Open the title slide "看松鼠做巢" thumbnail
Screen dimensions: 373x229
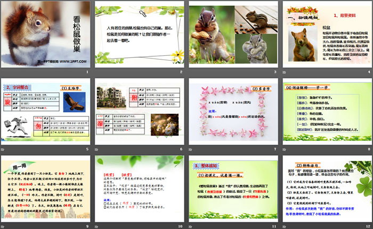46,36
